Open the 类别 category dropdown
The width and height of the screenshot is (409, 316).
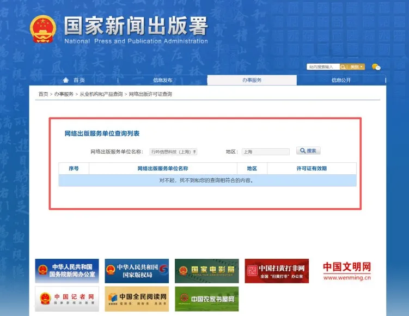point(356,67)
